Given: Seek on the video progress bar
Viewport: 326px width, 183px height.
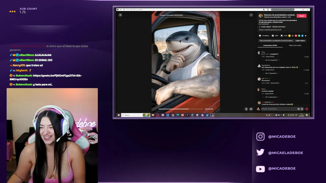Looking at the screenshot, I should [181, 109].
